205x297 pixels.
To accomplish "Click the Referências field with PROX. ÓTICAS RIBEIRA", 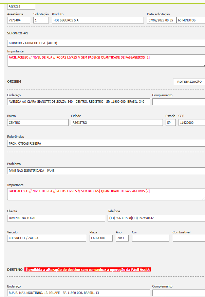I will (105, 143).
